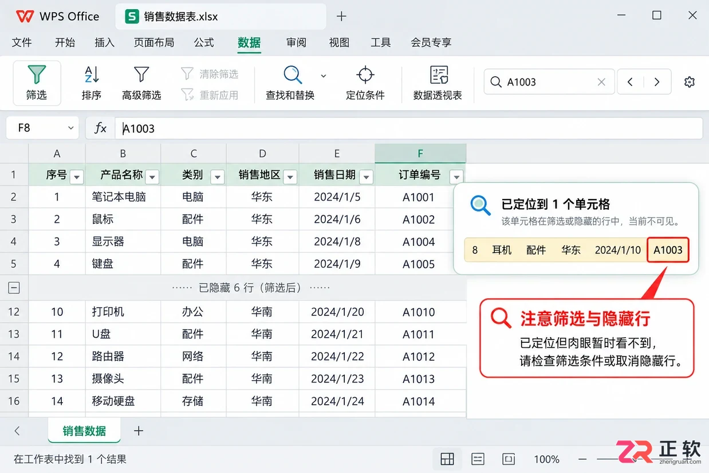Image resolution: width=709 pixels, height=473 pixels.
Task: Switch to the 视图 tab
Action: tap(339, 42)
